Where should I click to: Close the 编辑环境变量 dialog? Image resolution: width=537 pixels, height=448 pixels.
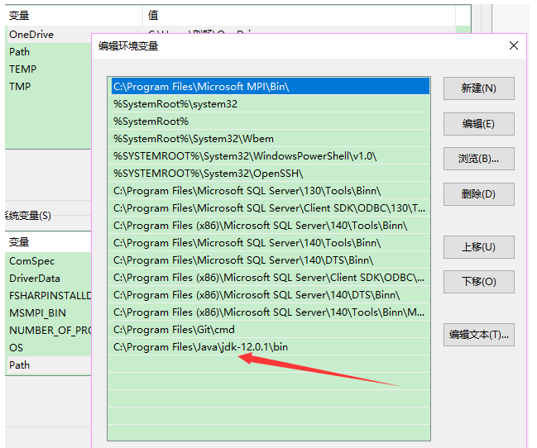[x=513, y=45]
